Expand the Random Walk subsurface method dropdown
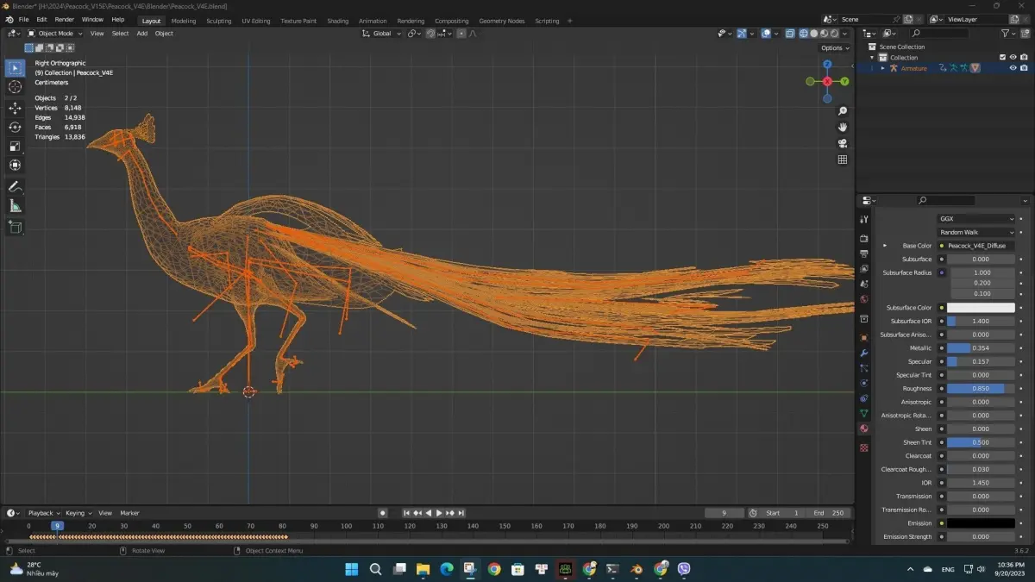Screen dimensions: 1035x582 pos(976,232)
